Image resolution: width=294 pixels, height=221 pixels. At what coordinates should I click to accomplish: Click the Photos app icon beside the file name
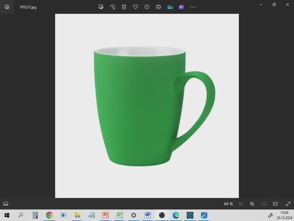(7, 7)
